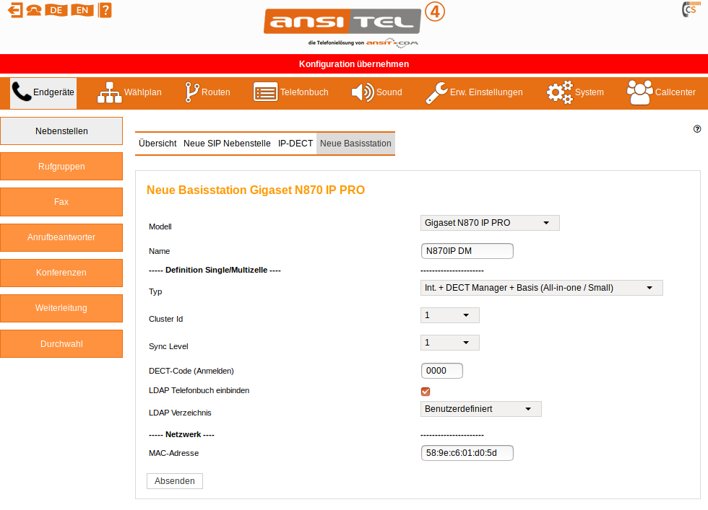Open Rufgruppen in the sidebar
Image resolution: width=708 pixels, height=510 pixels.
61,167
